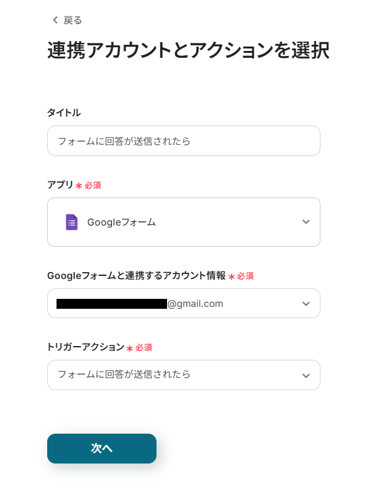Click the 必須 tag next to アプリ
This screenshot has width=367, height=484.
(x=93, y=185)
